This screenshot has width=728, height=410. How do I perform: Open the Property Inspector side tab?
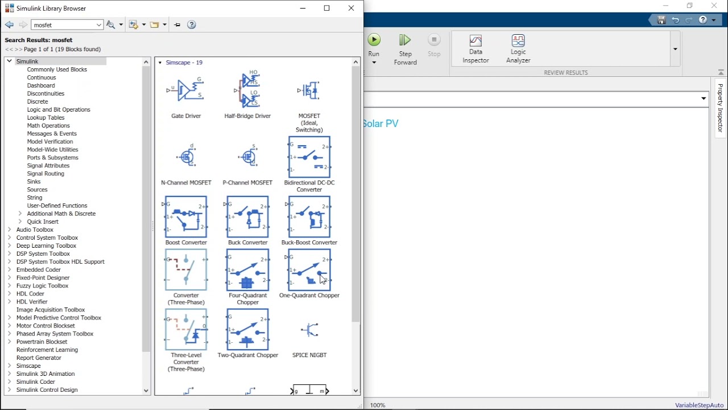(720, 108)
